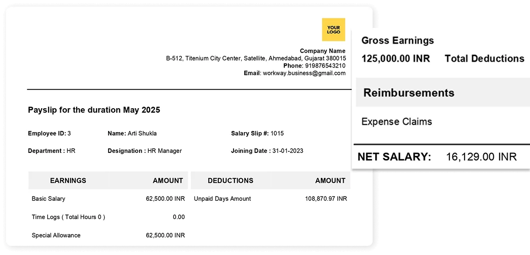
Task: Click the 108,870.97 INR deduction value
Action: tap(326, 199)
